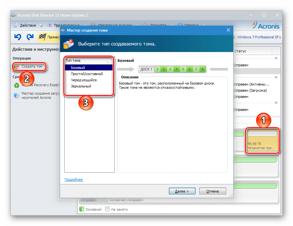This screenshot has width=293, height=226.
Task: Open the Действия menu
Action: coord(28,25)
